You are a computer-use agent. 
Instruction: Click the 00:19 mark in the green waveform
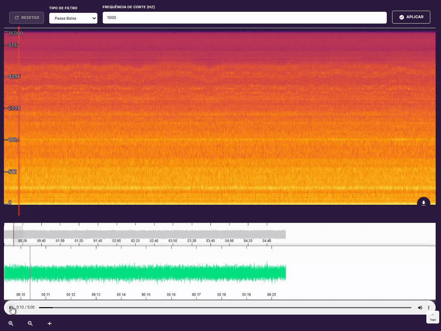coord(247,295)
